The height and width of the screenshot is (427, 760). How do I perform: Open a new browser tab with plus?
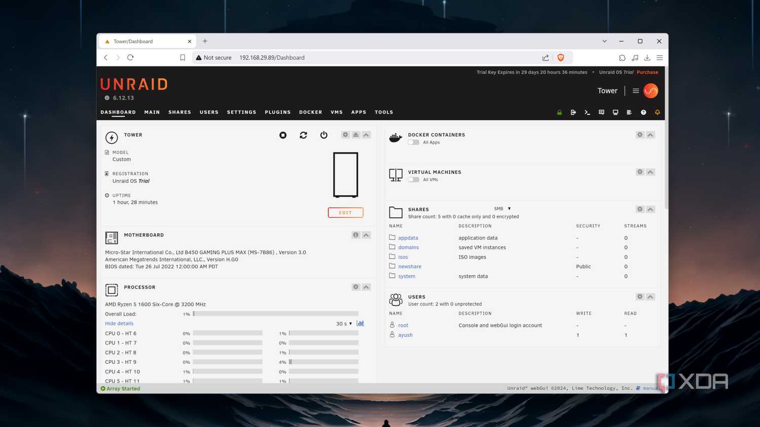(x=205, y=41)
